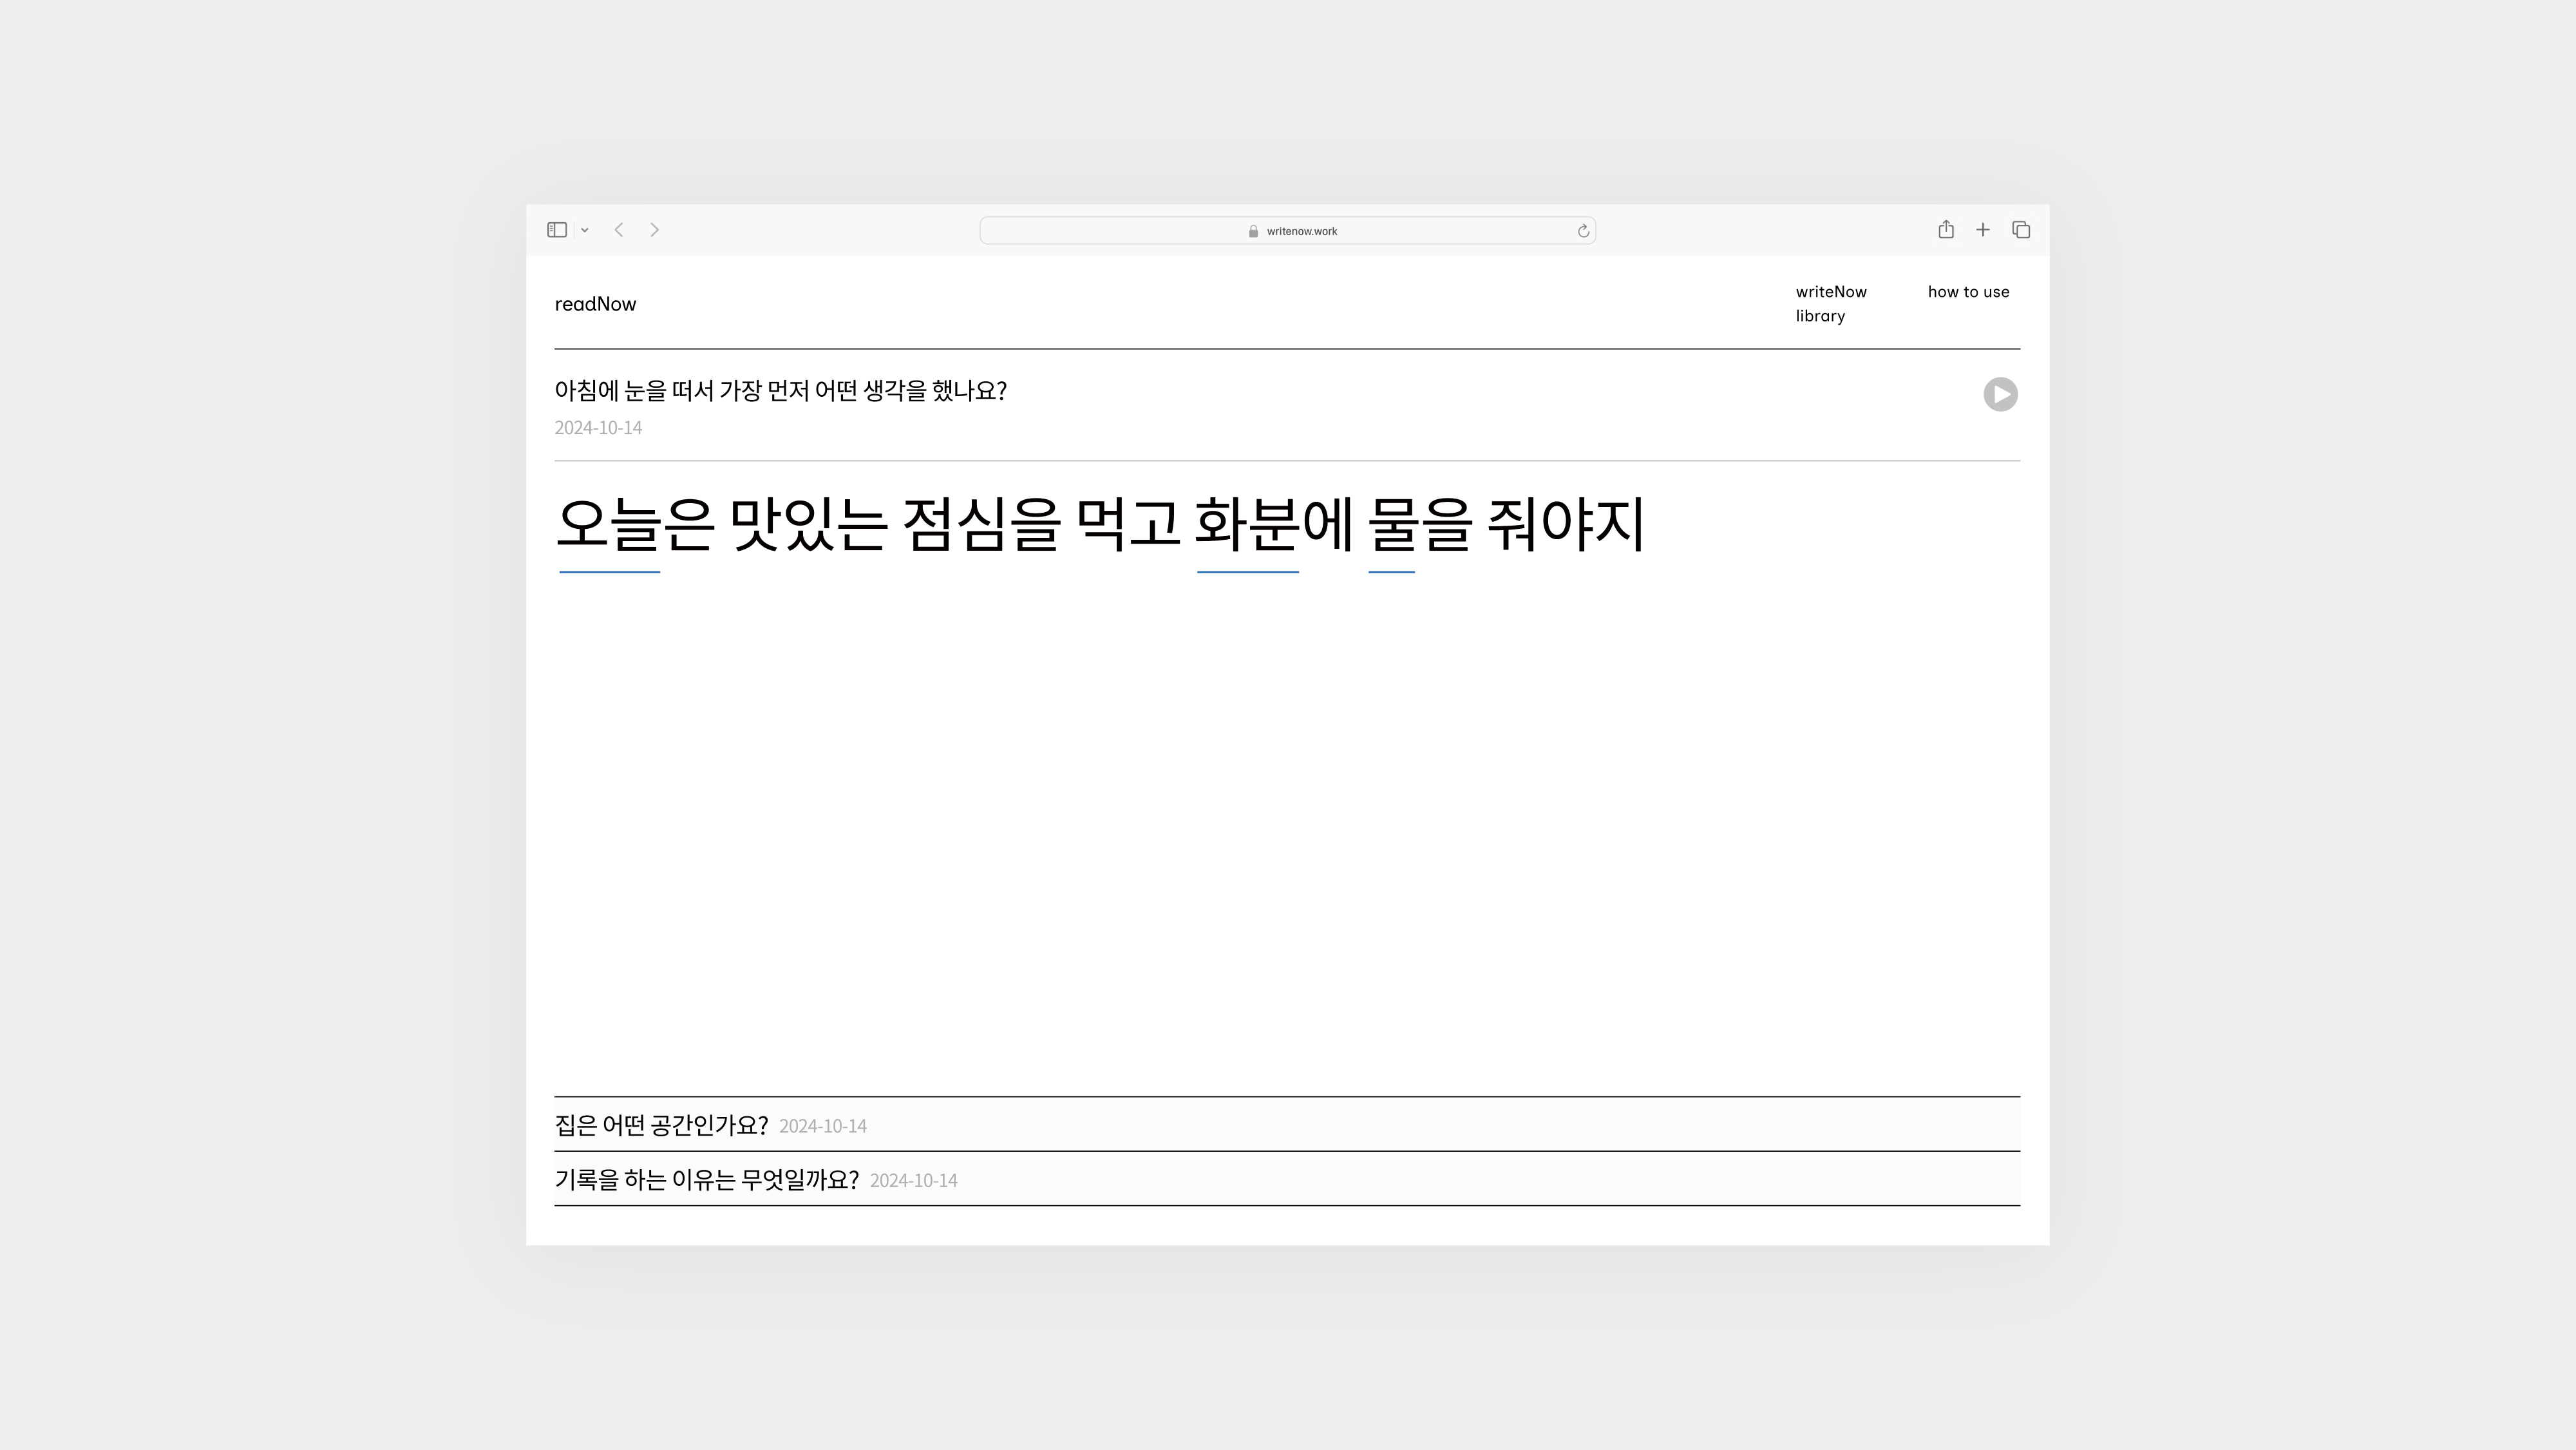Click the readNow logo text
2576x1450 pixels.
(x=595, y=304)
